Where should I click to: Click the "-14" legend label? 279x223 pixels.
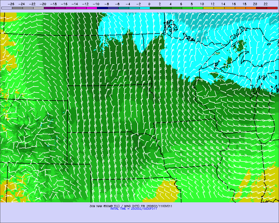(75, 4)
